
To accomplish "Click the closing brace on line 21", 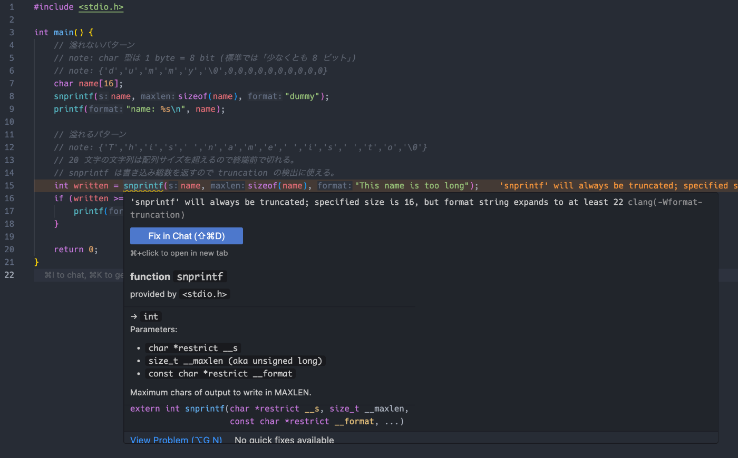I will coord(36,262).
